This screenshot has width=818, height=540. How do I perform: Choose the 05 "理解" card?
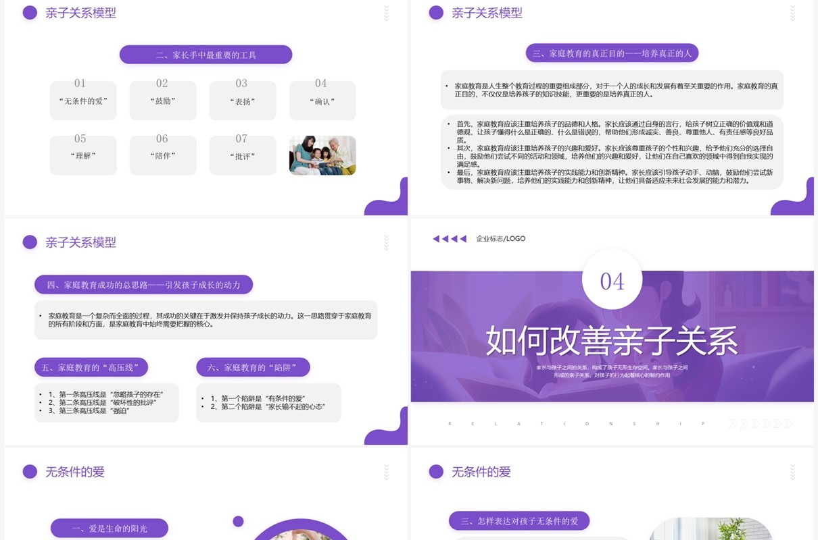(x=83, y=155)
